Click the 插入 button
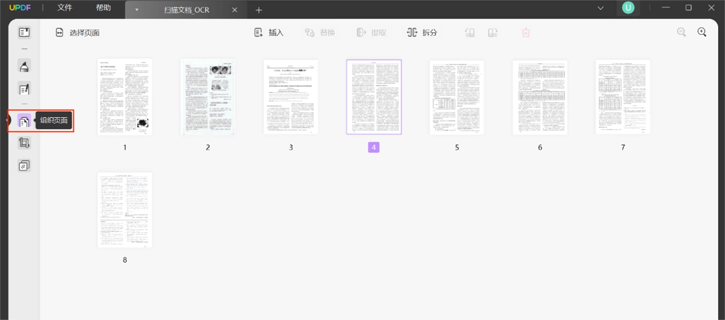The height and width of the screenshot is (320, 725). coord(269,33)
